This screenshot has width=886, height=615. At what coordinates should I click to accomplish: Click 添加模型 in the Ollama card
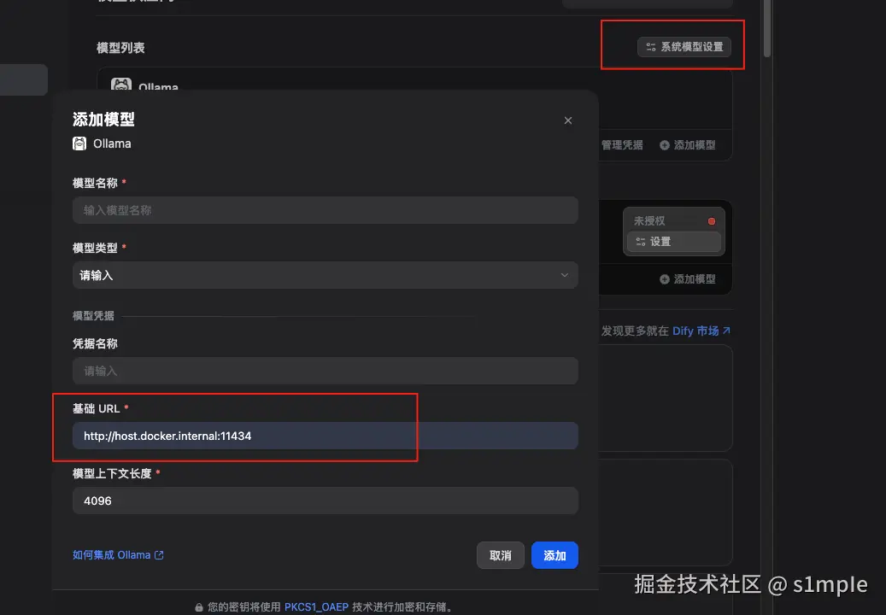tap(688, 145)
